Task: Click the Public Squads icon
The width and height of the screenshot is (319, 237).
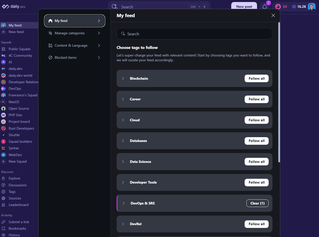Action: coord(3,49)
